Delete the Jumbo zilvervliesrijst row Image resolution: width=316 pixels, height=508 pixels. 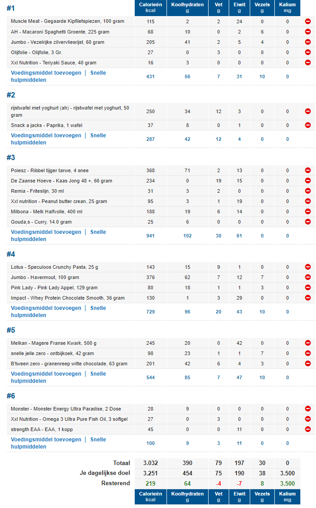pyautogui.click(x=308, y=42)
